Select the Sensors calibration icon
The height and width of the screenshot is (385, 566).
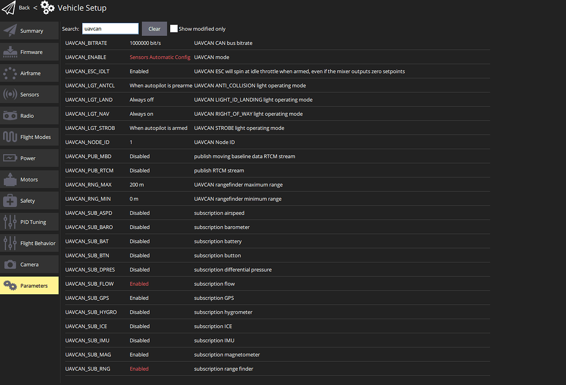pos(12,94)
